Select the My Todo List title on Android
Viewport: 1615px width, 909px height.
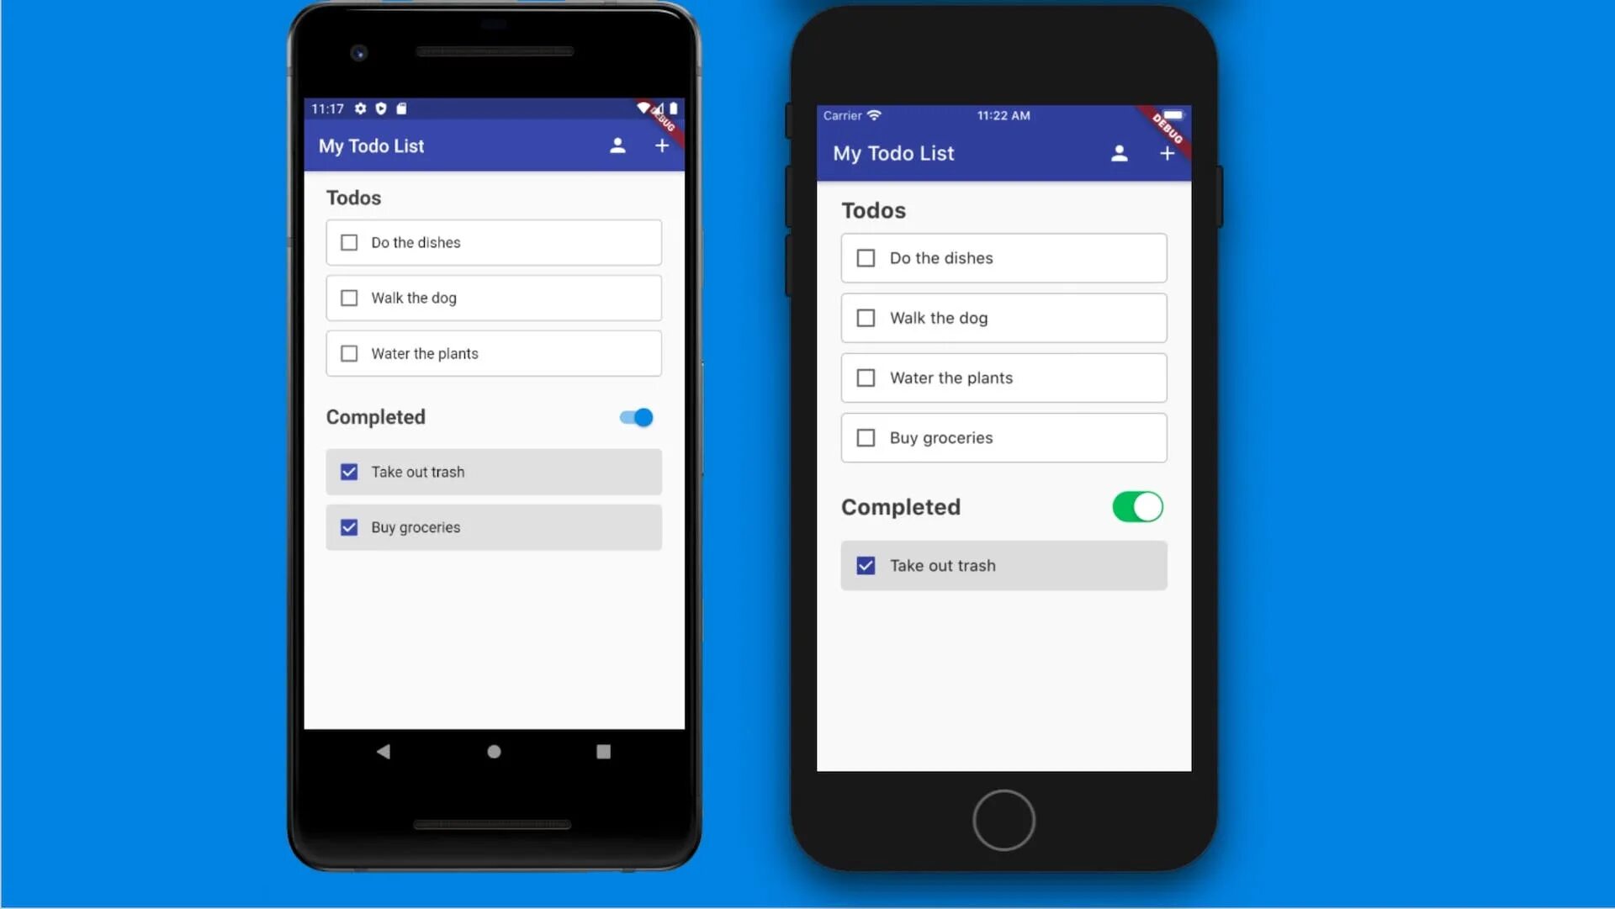tap(370, 144)
